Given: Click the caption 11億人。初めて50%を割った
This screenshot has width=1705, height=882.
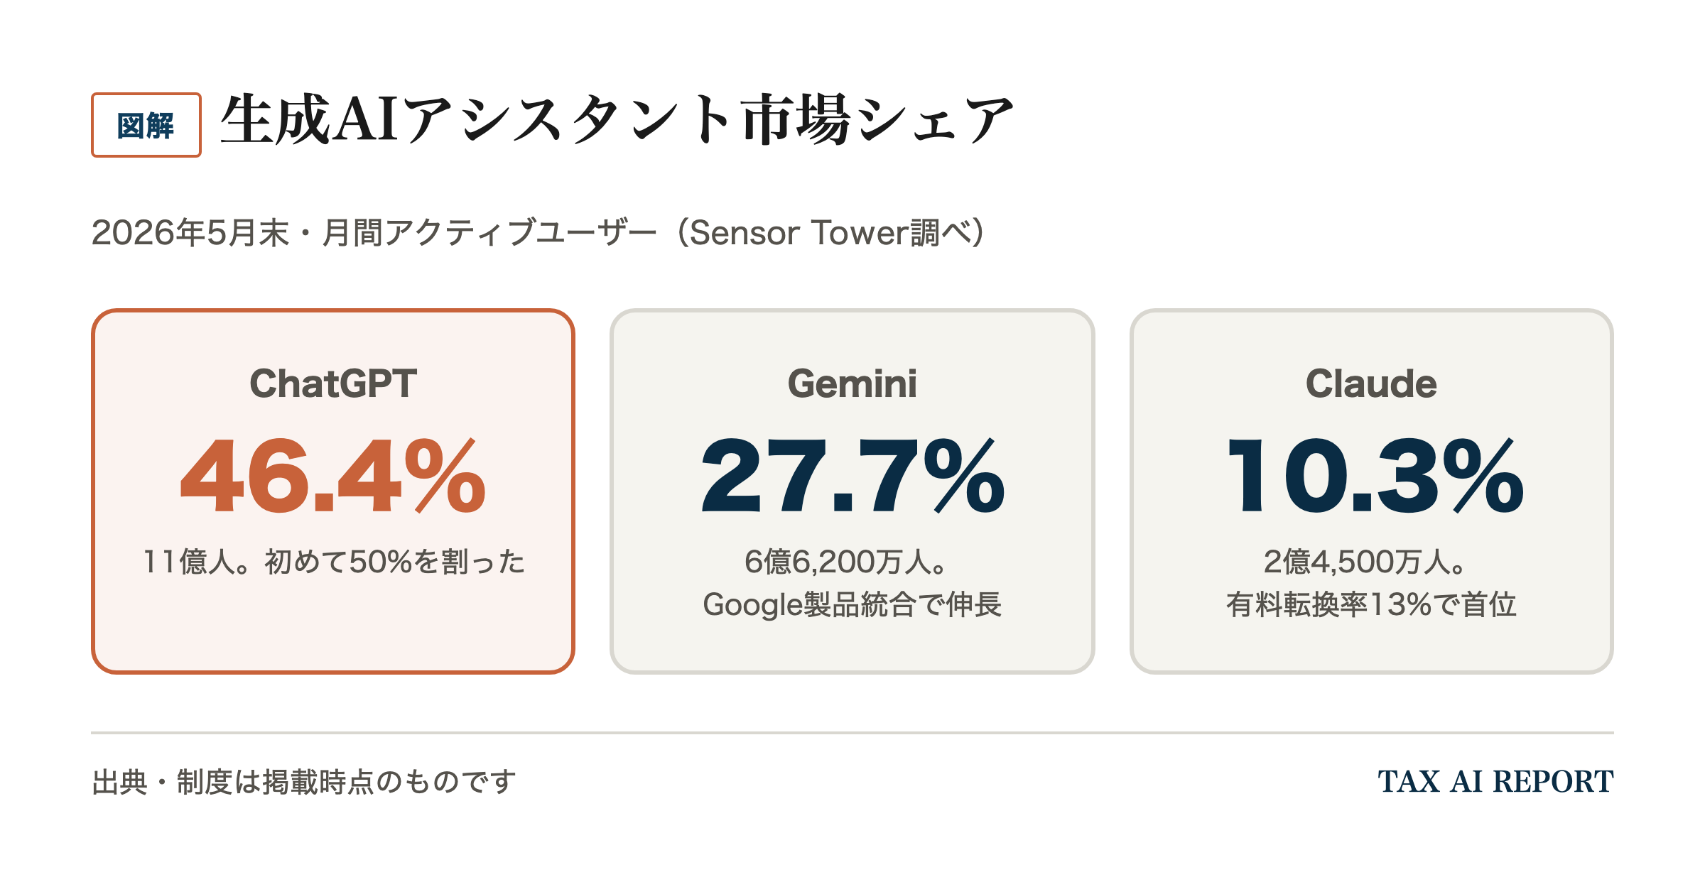Looking at the screenshot, I should pyautogui.click(x=333, y=562).
